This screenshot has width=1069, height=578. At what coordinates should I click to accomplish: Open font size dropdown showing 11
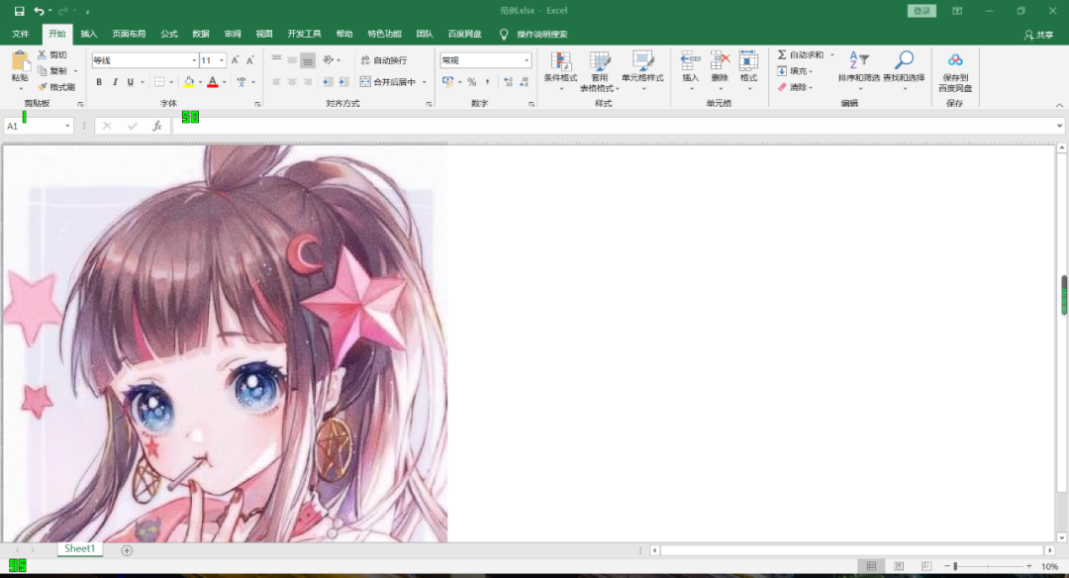[222, 60]
